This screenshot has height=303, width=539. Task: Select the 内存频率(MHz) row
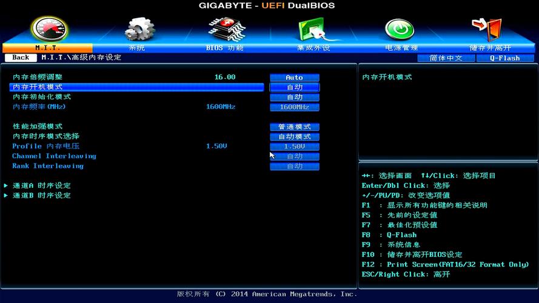136,107
